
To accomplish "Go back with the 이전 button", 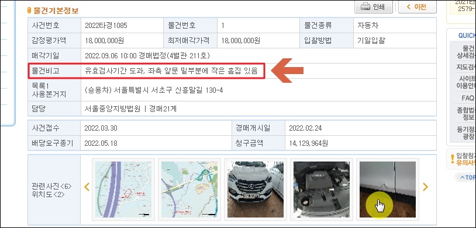I will (418, 6).
